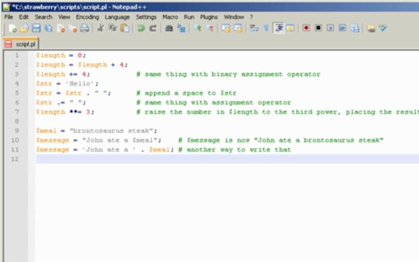This screenshot has height=262, width=419.
Task: Click '$str .= " ";' on line 6
Action: pyautogui.click(x=61, y=102)
